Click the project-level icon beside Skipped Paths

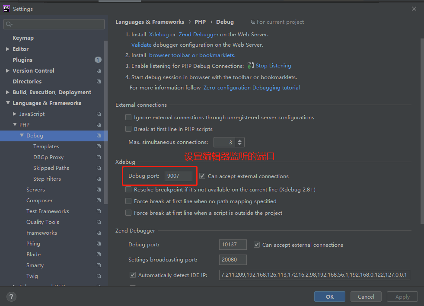[x=99, y=168]
